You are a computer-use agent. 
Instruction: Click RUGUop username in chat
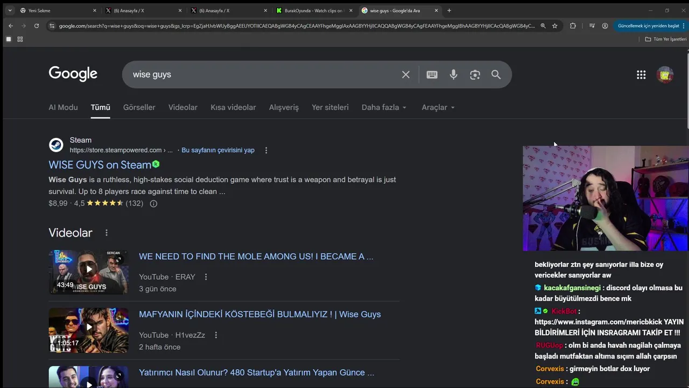click(549, 345)
